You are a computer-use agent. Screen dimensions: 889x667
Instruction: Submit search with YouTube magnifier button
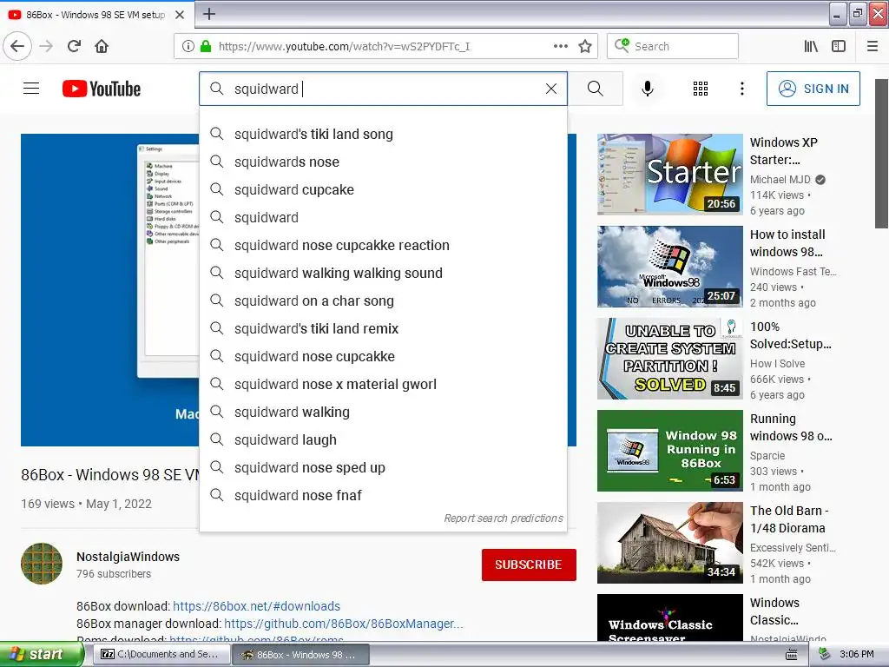pos(596,89)
